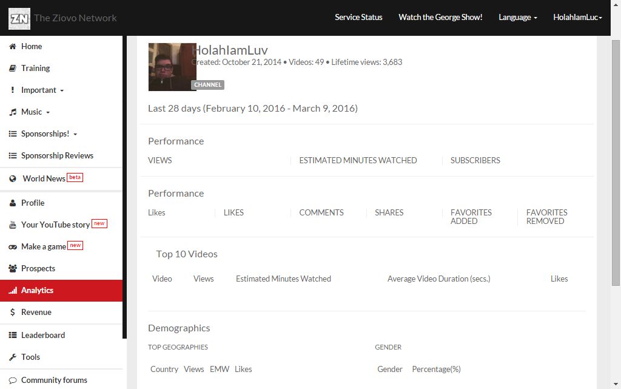Click the HolahIamLuv channel name
621x389 pixels.
230,50
